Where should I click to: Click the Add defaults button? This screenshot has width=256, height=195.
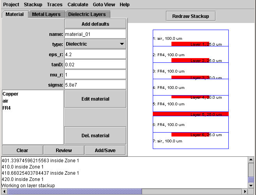coord(95,24)
